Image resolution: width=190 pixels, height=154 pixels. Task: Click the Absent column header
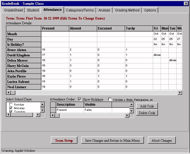(83, 28)
